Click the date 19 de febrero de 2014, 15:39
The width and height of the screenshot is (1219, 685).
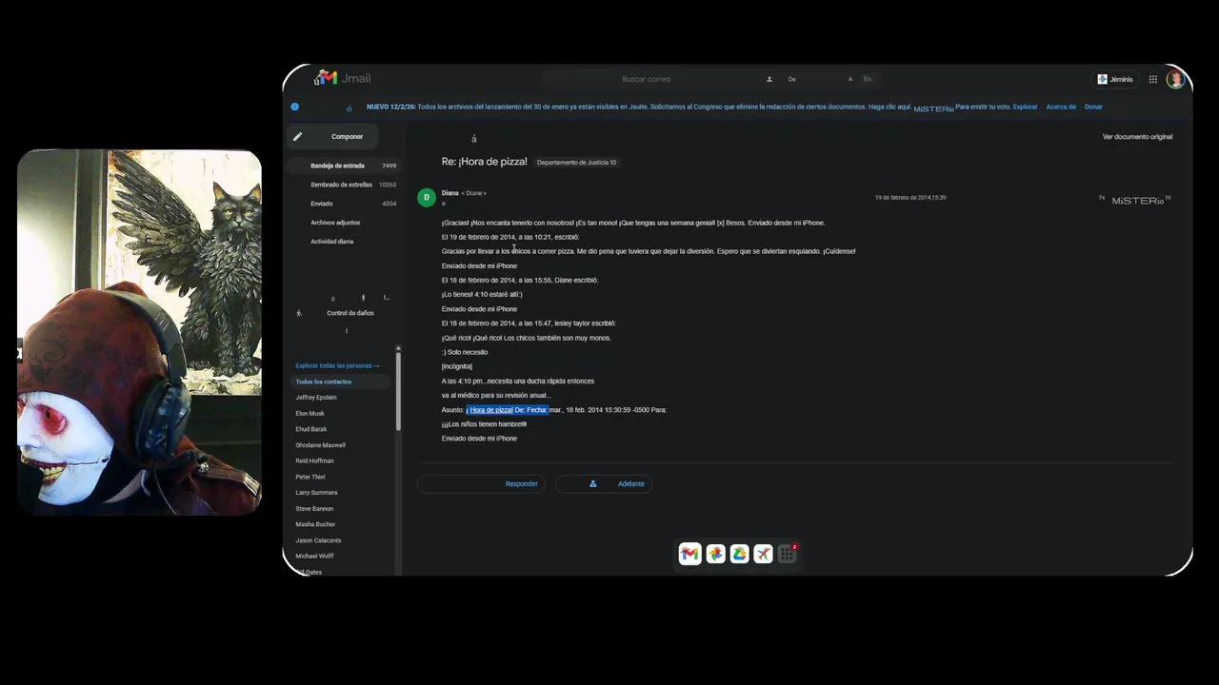(910, 198)
